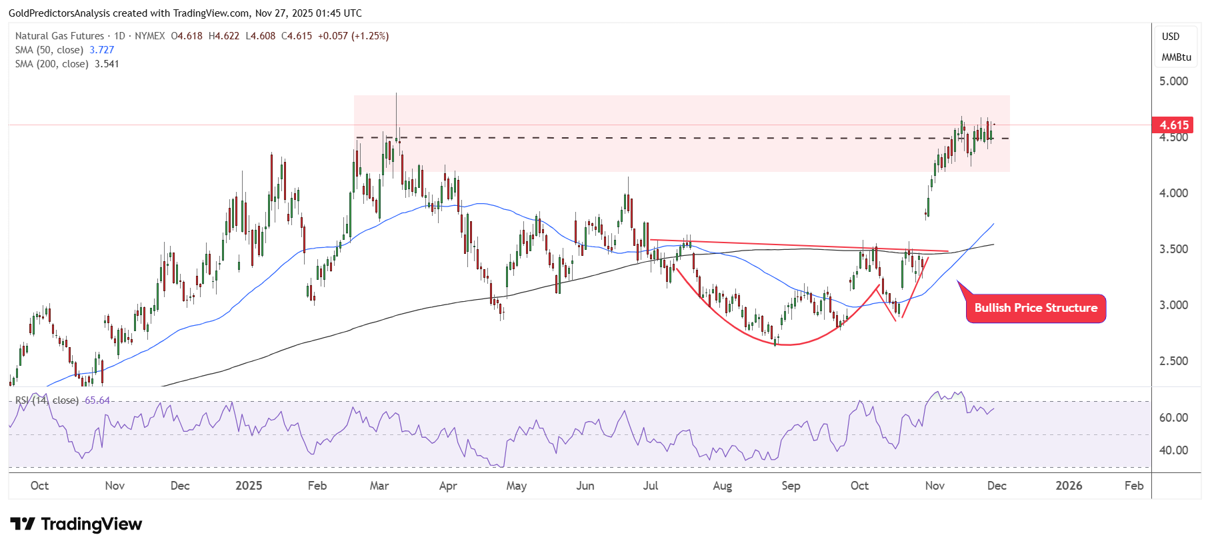
Task: Click the 1D timeframe label in header
Action: click(119, 36)
